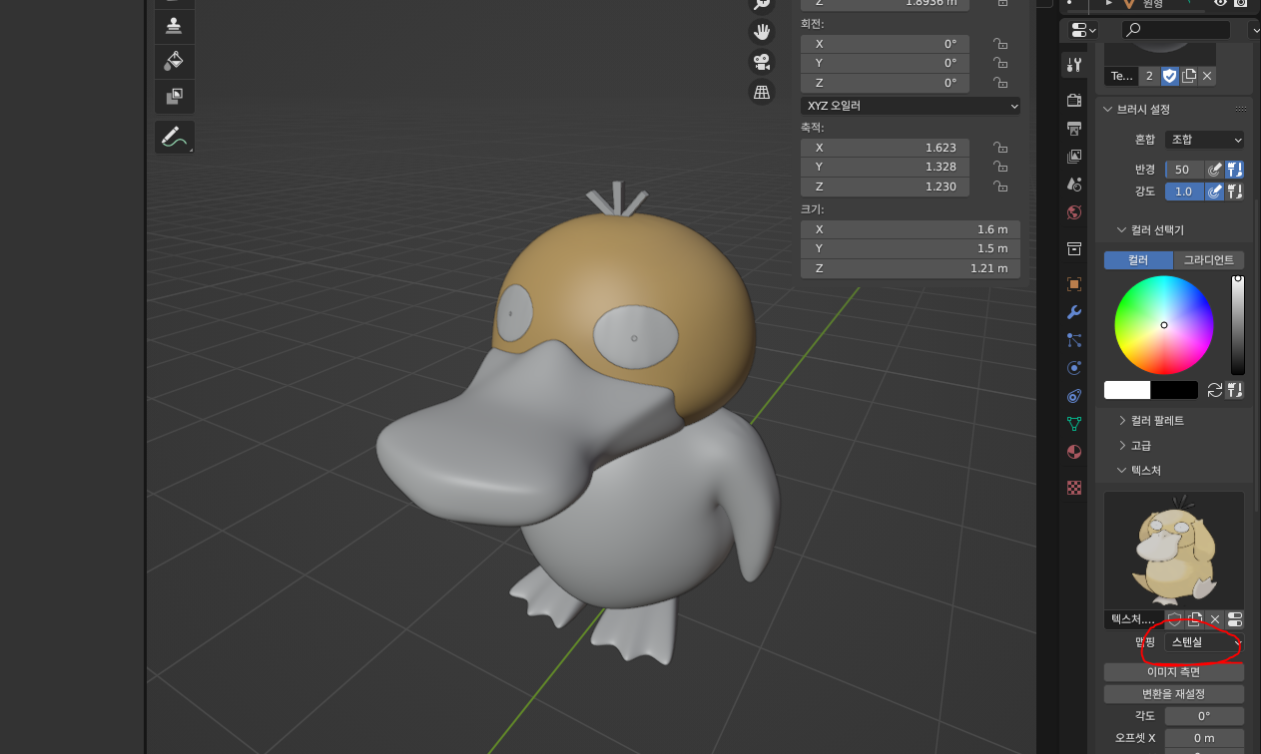Screen dimensions: 1261x754
Task: Toggle strength unified brush setting
Action: pos(1235,191)
